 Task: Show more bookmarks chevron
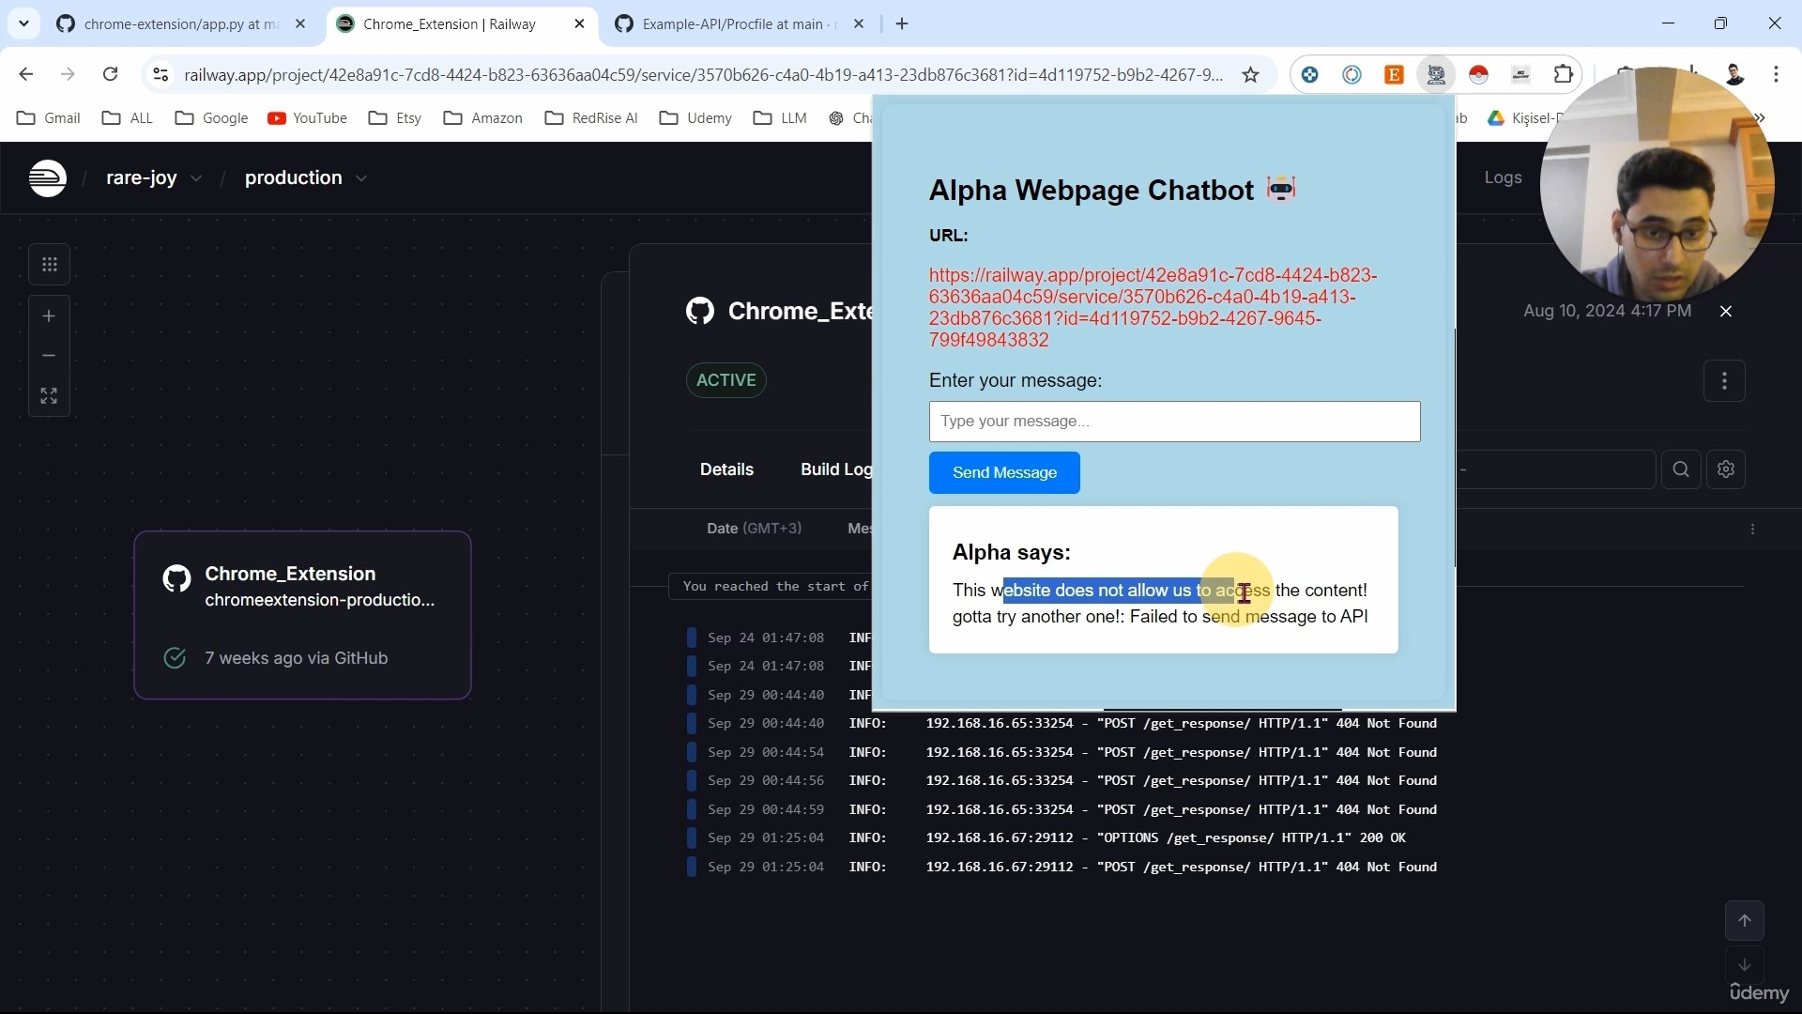pos(1761,118)
